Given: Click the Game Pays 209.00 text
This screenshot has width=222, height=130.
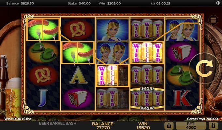Looking at the screenshot, I should [x=202, y=119].
